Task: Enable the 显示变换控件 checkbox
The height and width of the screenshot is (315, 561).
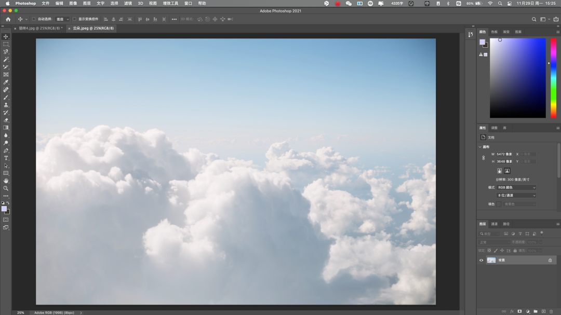Action: pos(74,19)
